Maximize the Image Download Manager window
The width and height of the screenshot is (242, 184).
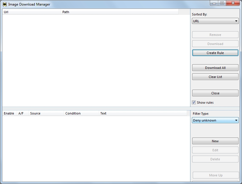(x=222, y=3)
